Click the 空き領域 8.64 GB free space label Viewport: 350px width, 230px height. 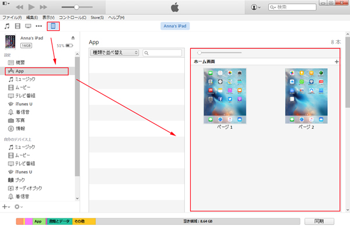click(x=198, y=221)
